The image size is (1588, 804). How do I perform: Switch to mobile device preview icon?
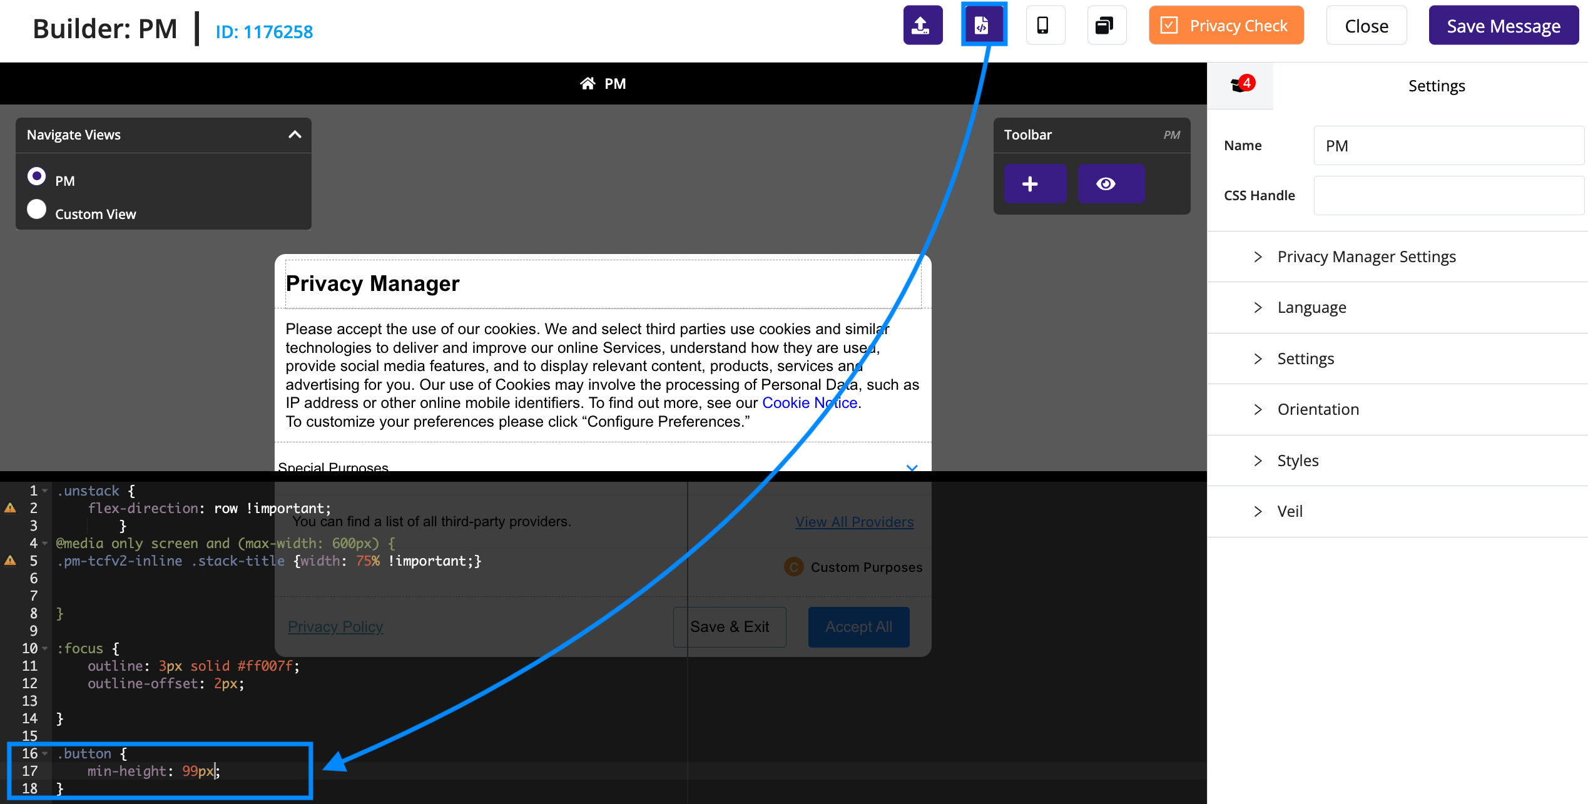pos(1044,26)
